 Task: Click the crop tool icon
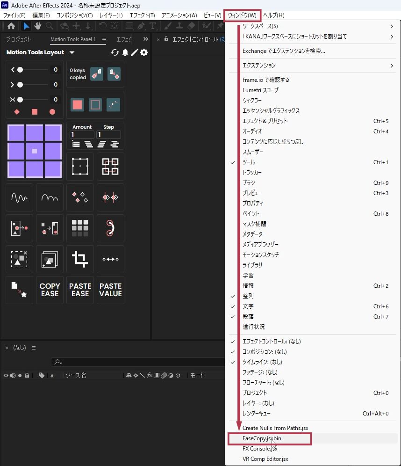(80, 259)
